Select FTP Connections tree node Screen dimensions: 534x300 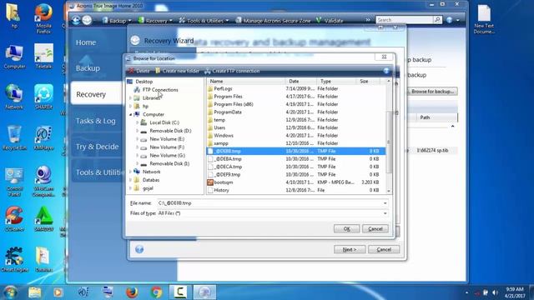[x=160, y=90]
